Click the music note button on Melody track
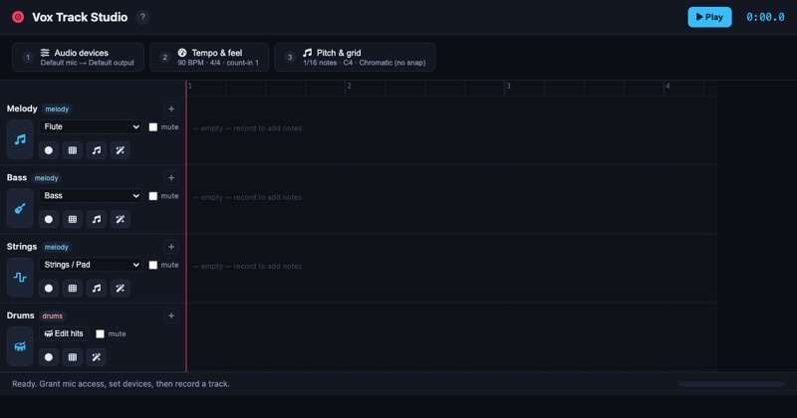 (97, 150)
